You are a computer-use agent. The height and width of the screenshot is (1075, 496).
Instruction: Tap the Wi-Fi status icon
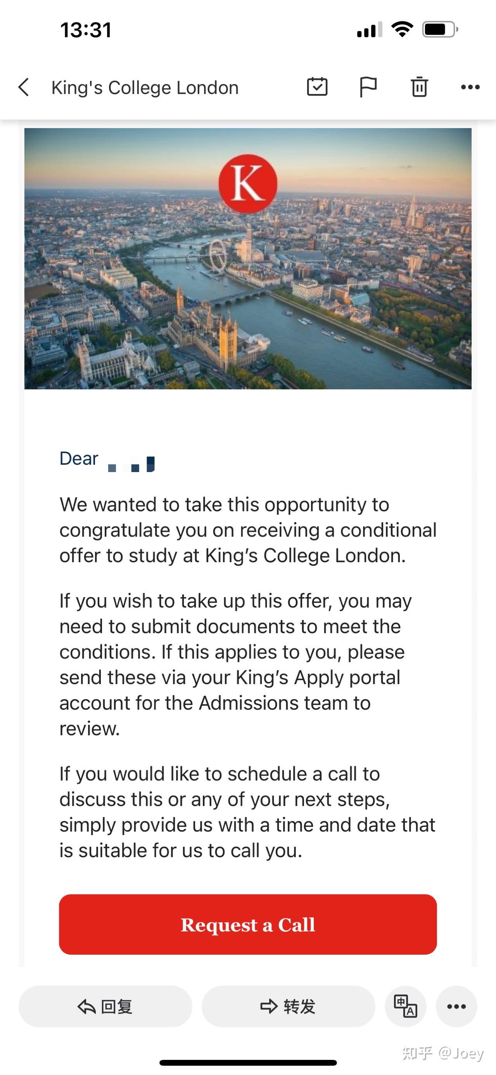click(402, 29)
